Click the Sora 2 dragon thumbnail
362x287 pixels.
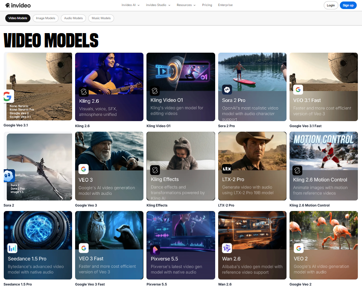pos(39,167)
